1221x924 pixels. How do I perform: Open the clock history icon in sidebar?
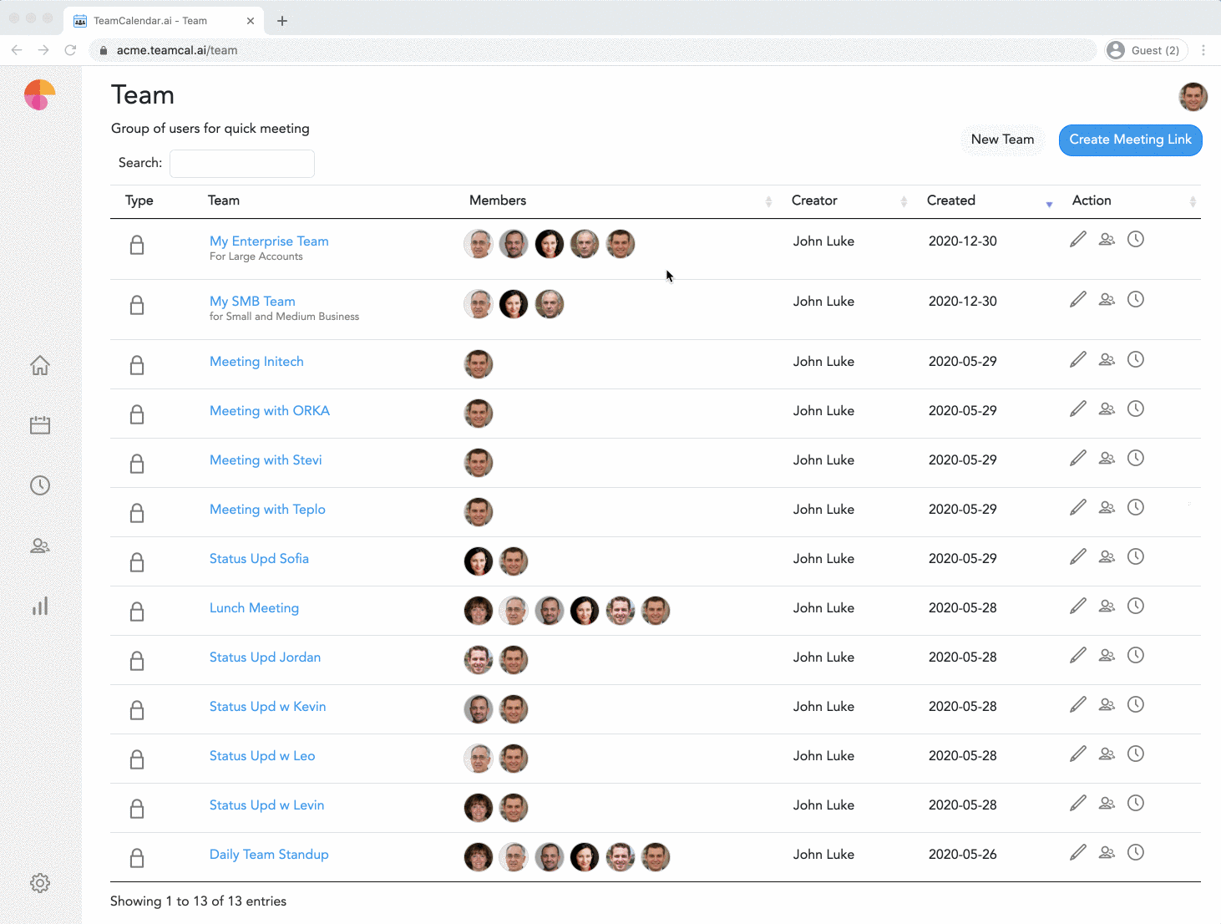[40, 485]
